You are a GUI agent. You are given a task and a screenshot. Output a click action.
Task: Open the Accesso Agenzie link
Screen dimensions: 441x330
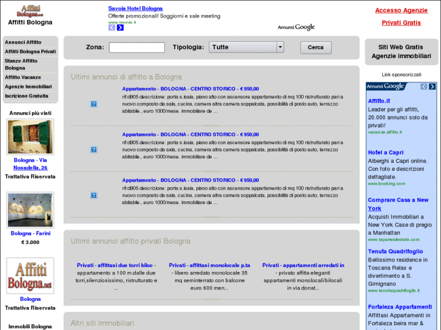click(402, 10)
